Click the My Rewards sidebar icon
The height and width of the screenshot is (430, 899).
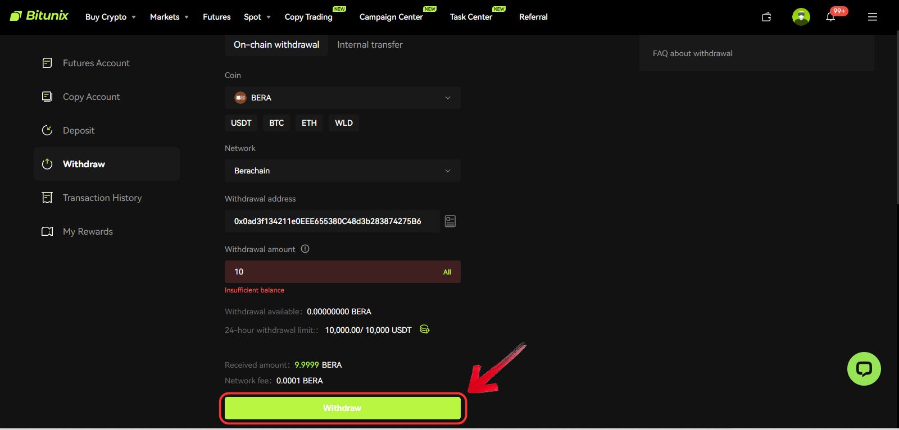47,231
